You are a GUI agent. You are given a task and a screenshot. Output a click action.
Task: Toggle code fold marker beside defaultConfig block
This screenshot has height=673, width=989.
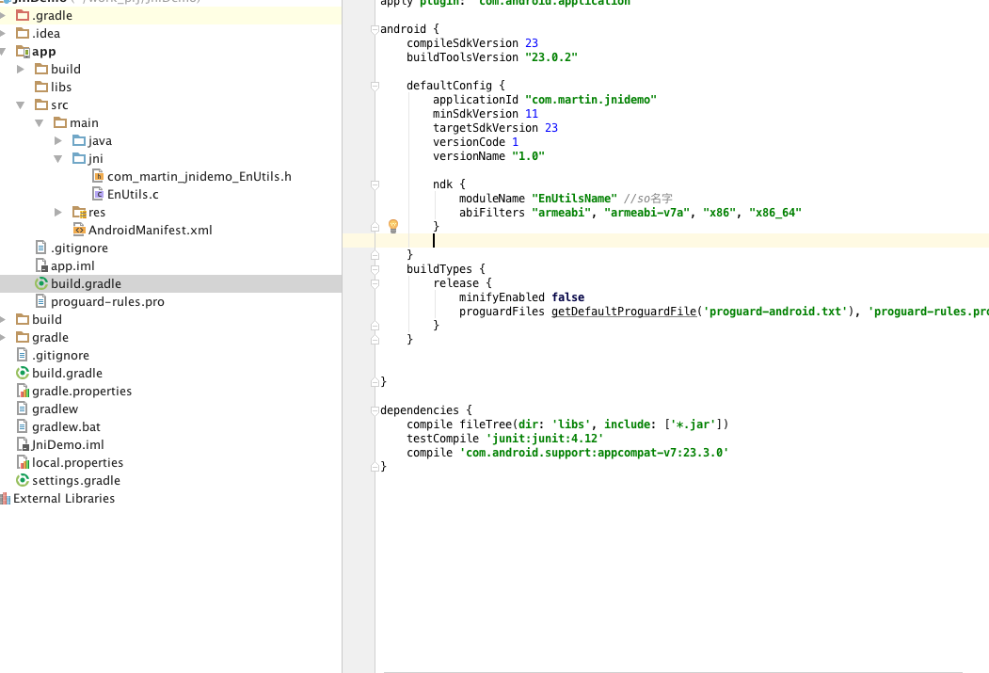(375, 86)
